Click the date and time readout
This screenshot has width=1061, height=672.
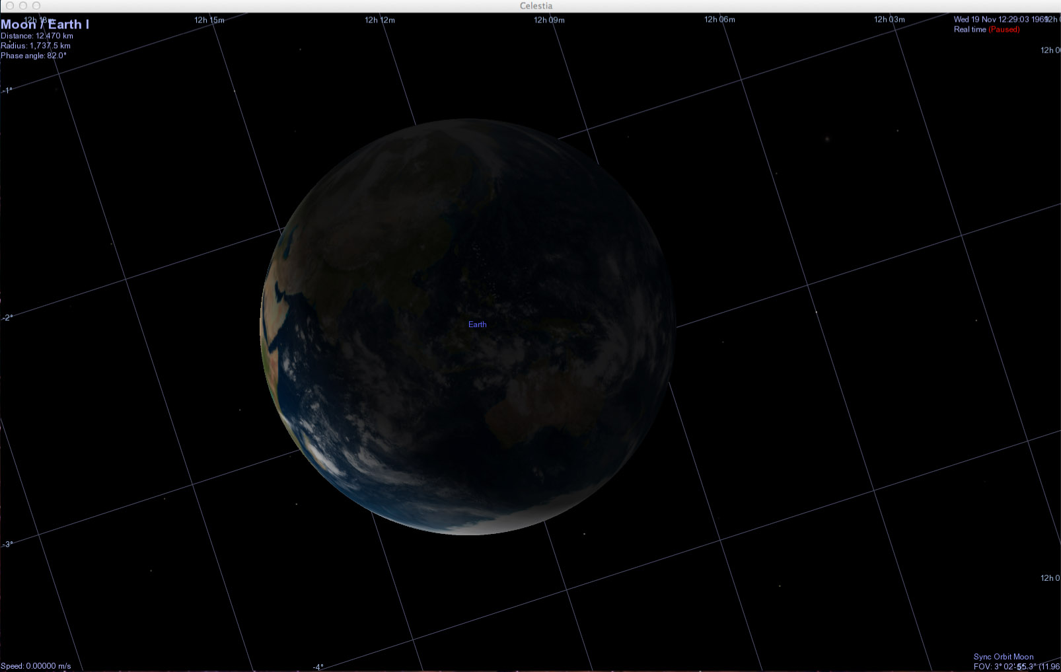click(x=1000, y=20)
